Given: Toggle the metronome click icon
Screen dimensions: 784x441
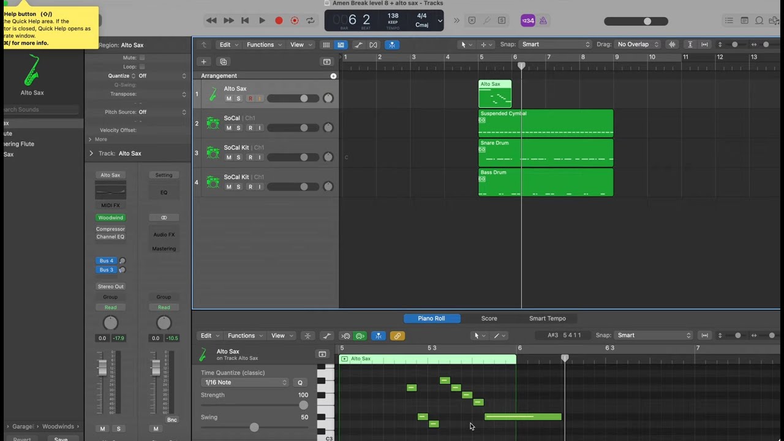Looking at the screenshot, I should (543, 20).
